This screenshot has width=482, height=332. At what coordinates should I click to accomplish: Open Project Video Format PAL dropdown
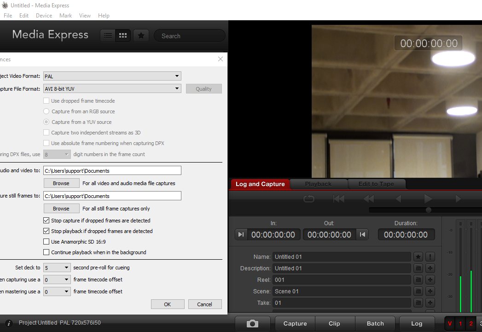pos(112,76)
